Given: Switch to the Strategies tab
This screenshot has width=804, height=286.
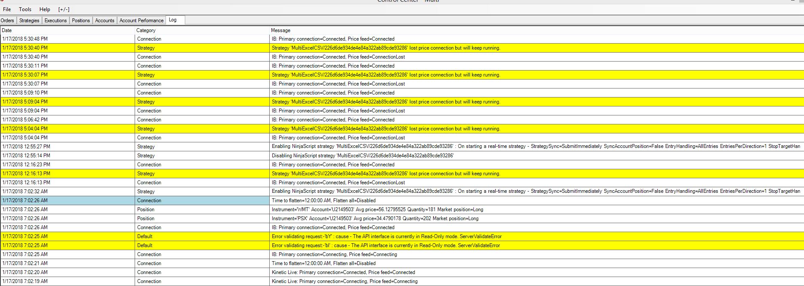Looking at the screenshot, I should click(29, 21).
